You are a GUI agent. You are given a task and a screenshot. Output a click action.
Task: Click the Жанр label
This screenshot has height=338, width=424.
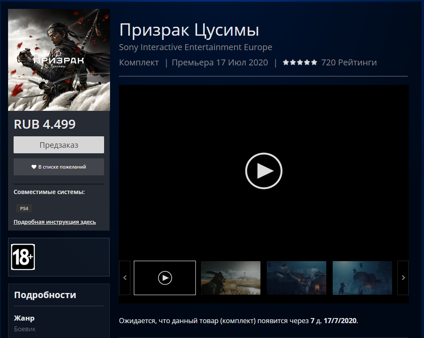(24, 318)
